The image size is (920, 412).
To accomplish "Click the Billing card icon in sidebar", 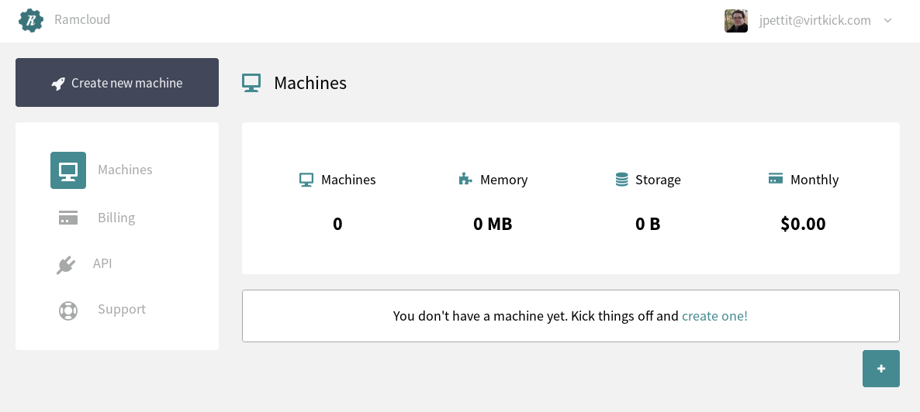I will click(68, 218).
